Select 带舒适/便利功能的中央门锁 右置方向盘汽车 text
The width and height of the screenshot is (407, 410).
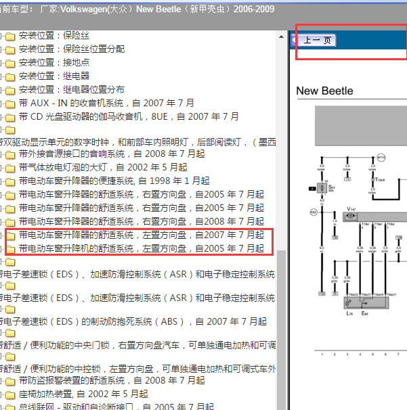tap(137, 346)
